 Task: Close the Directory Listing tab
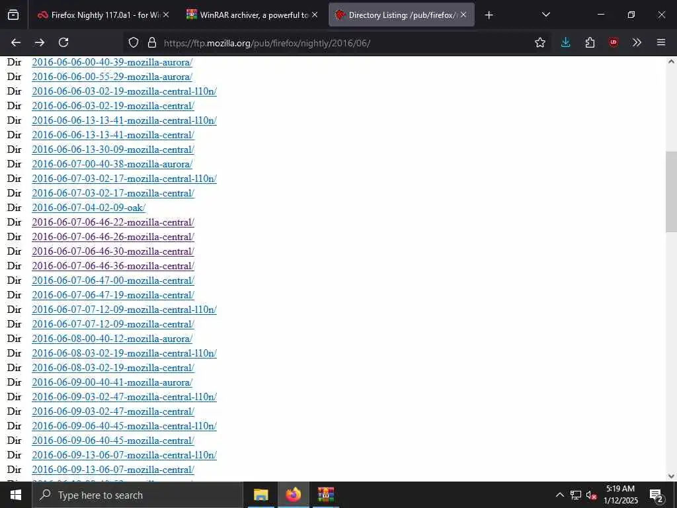point(463,15)
